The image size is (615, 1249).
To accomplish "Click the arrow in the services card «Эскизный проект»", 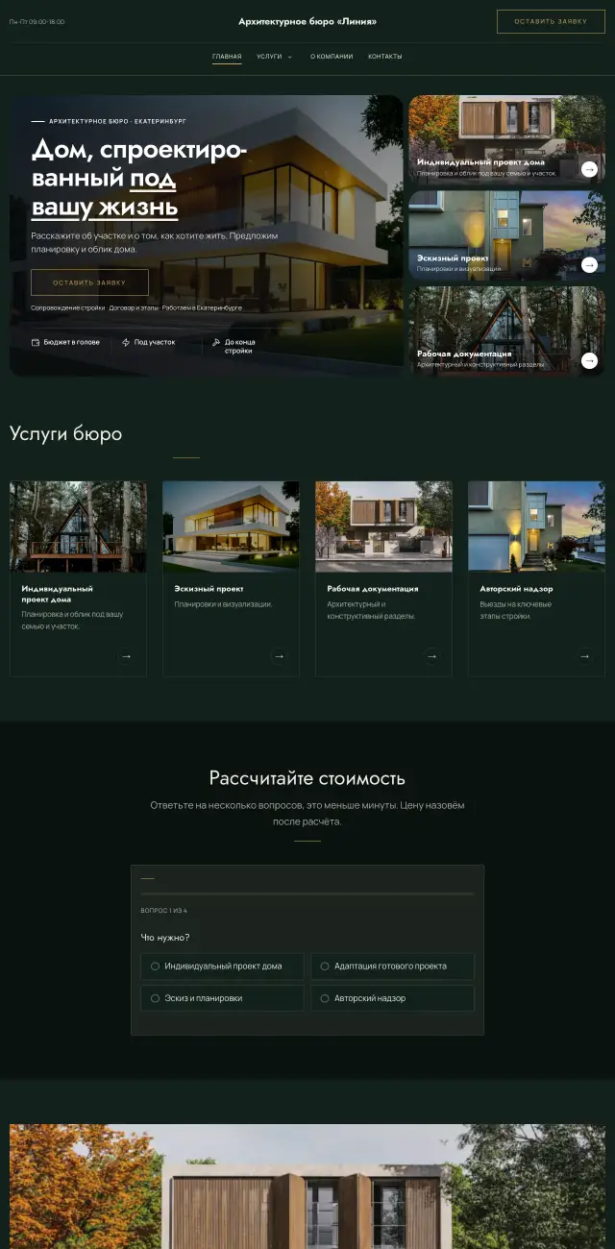I will pos(279,656).
